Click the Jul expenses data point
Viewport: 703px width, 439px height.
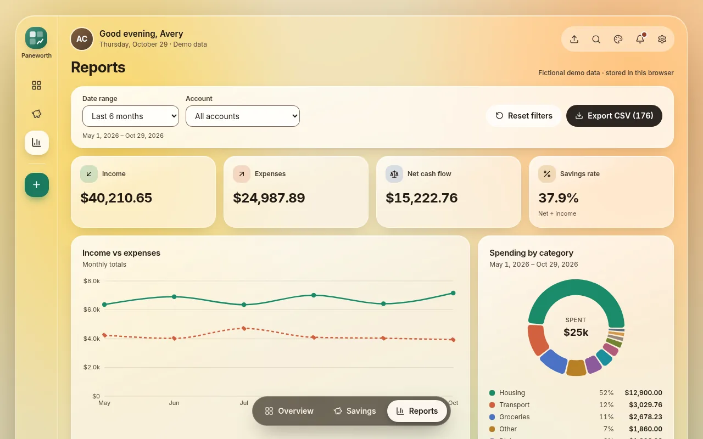244,328
